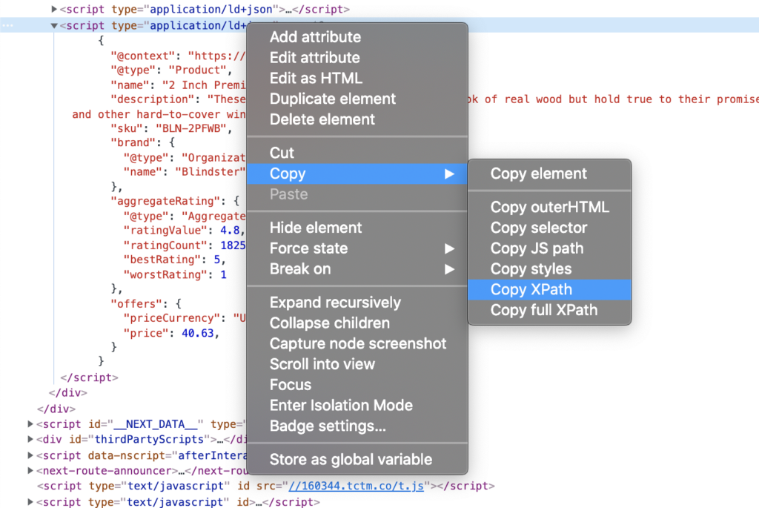Choose Copy full XPath option

tap(543, 311)
